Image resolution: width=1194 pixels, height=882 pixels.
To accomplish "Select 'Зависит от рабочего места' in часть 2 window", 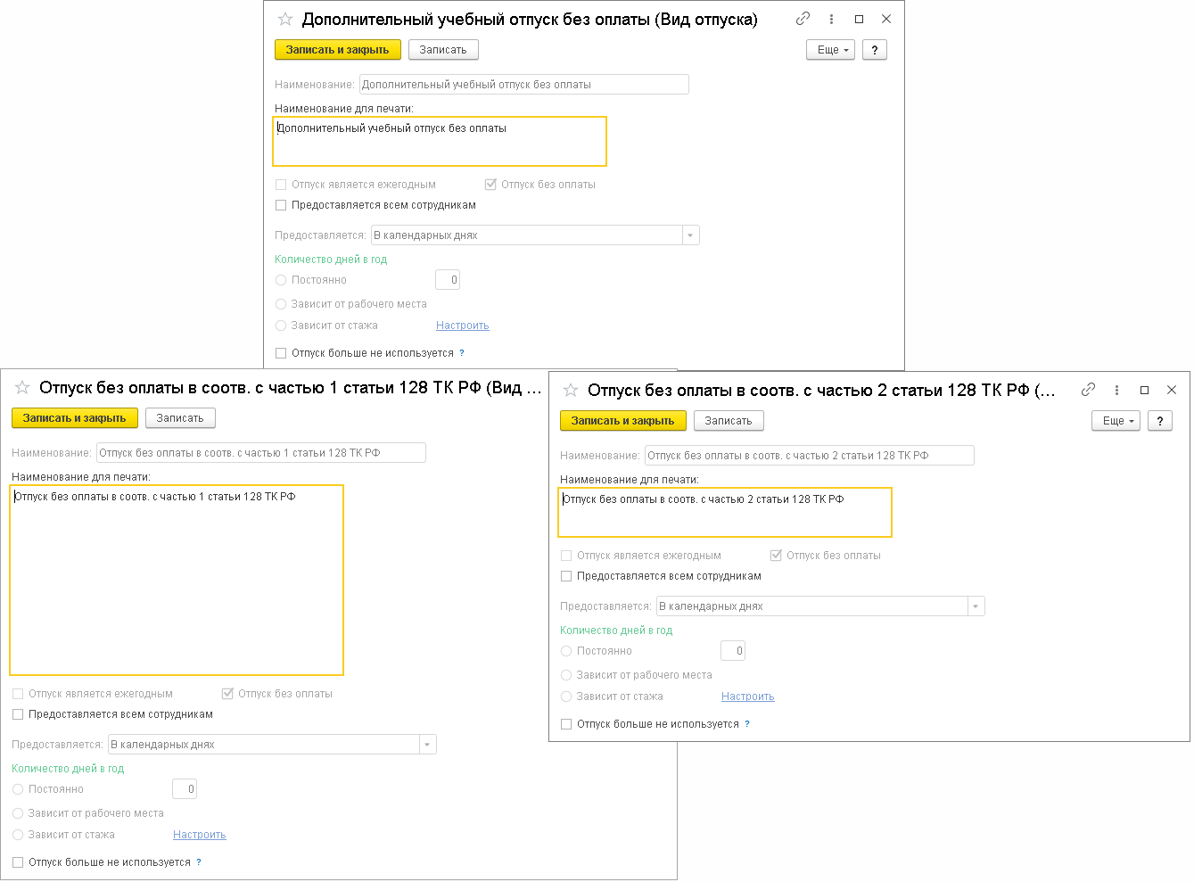I will pos(566,675).
